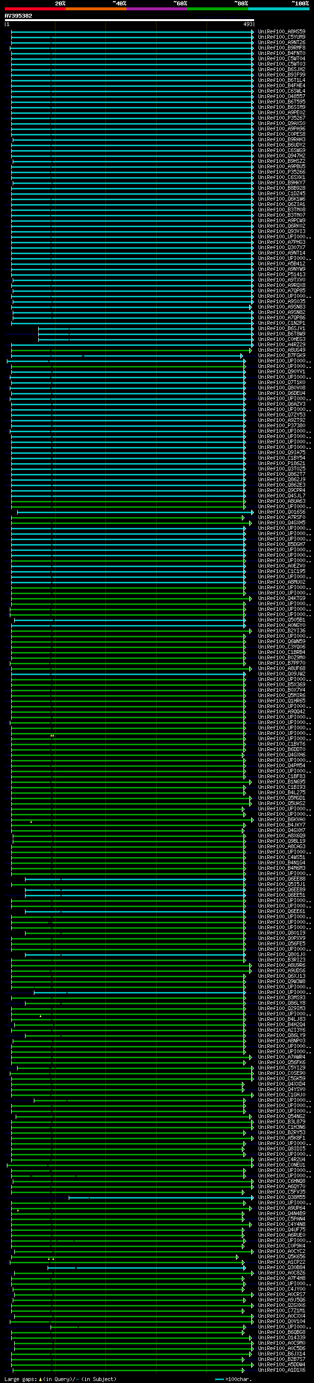
Task: Open hit UniRef100_C5YUM9
Action: pyautogui.click(x=282, y=37)
